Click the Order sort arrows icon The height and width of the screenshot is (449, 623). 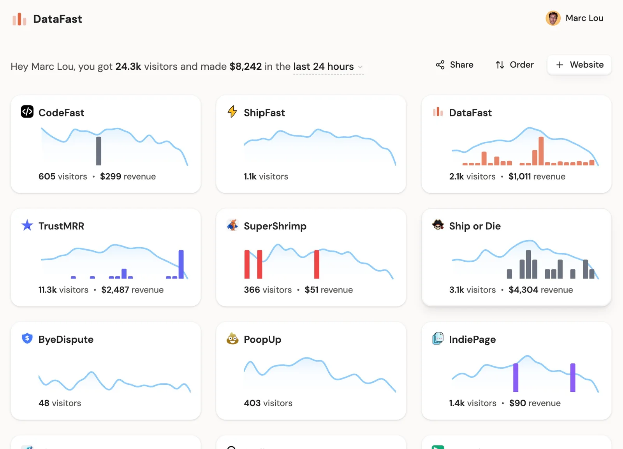[500, 65]
